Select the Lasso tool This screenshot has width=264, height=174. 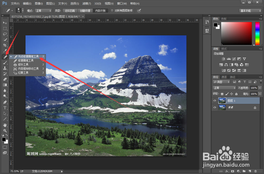pyautogui.click(x=5, y=34)
